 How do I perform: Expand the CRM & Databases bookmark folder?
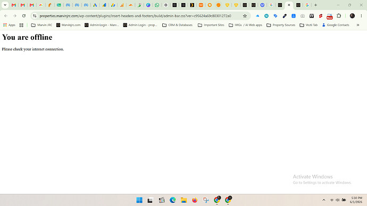(178, 25)
